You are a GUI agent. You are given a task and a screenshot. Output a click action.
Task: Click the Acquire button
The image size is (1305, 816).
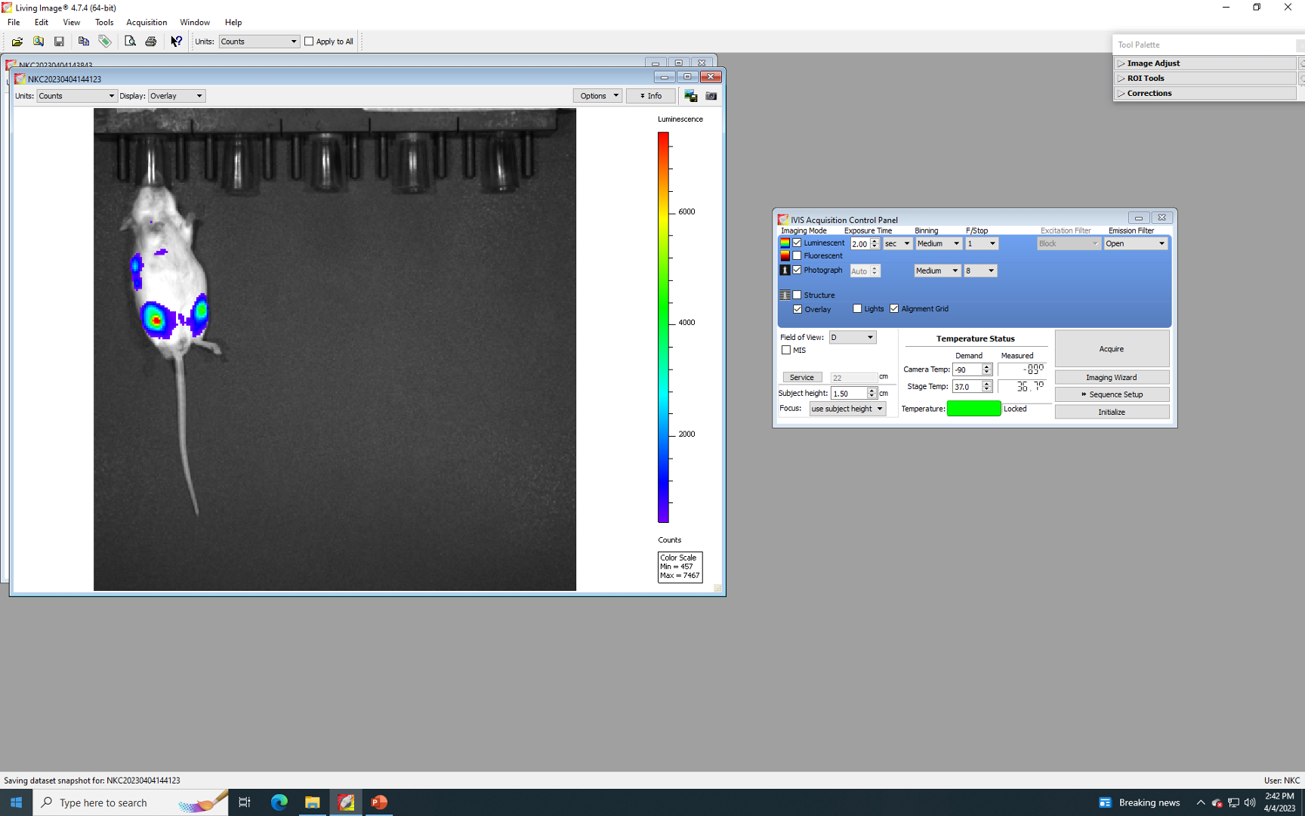[x=1111, y=349]
